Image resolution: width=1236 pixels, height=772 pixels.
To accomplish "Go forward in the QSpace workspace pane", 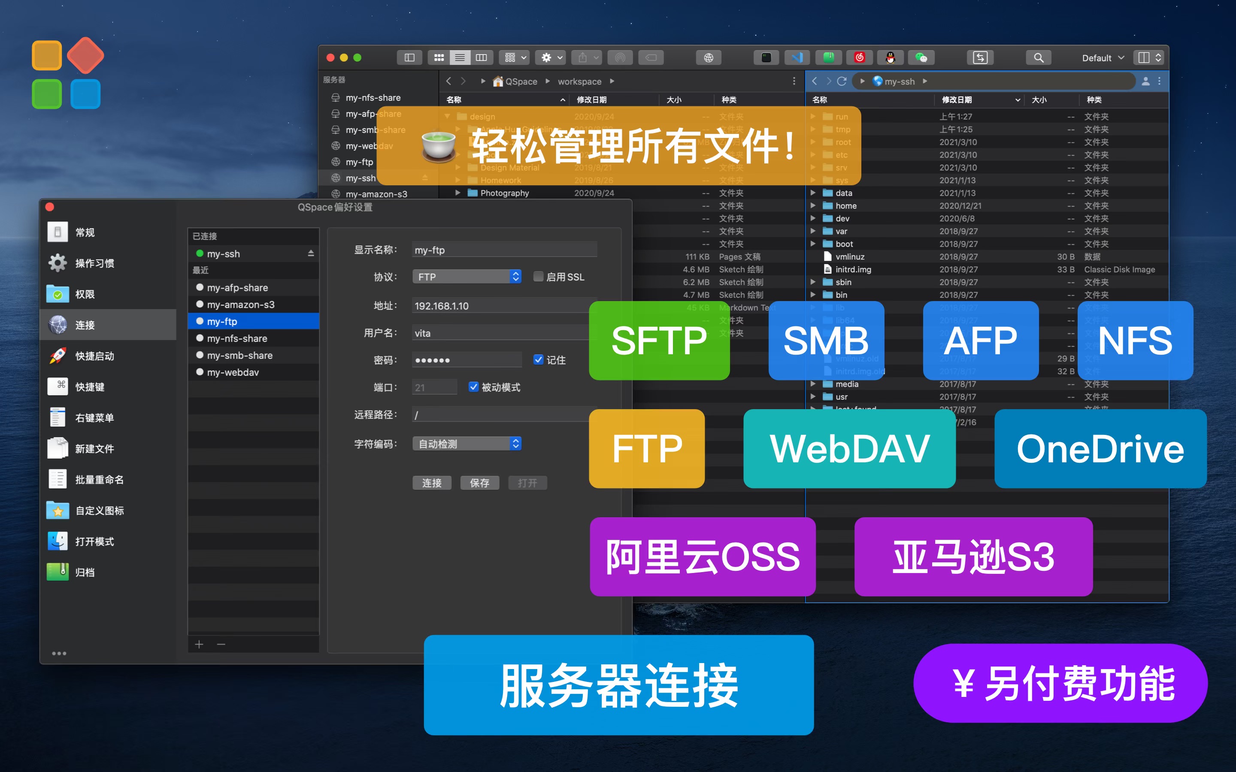I will coord(463,81).
